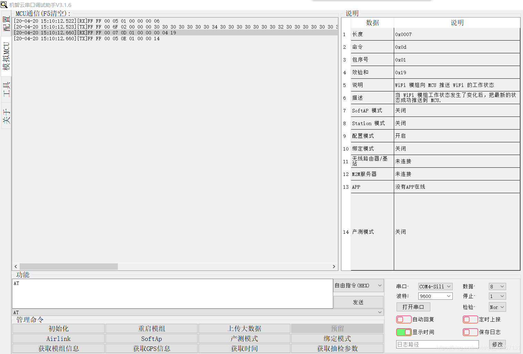
Task: Click the 0x0d command value cell
Action: click(457, 47)
